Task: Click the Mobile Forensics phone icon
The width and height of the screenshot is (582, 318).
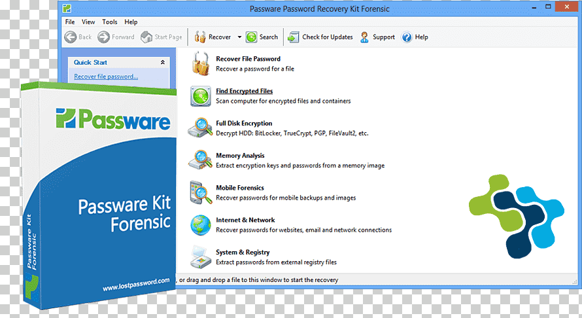Action: pos(201,192)
